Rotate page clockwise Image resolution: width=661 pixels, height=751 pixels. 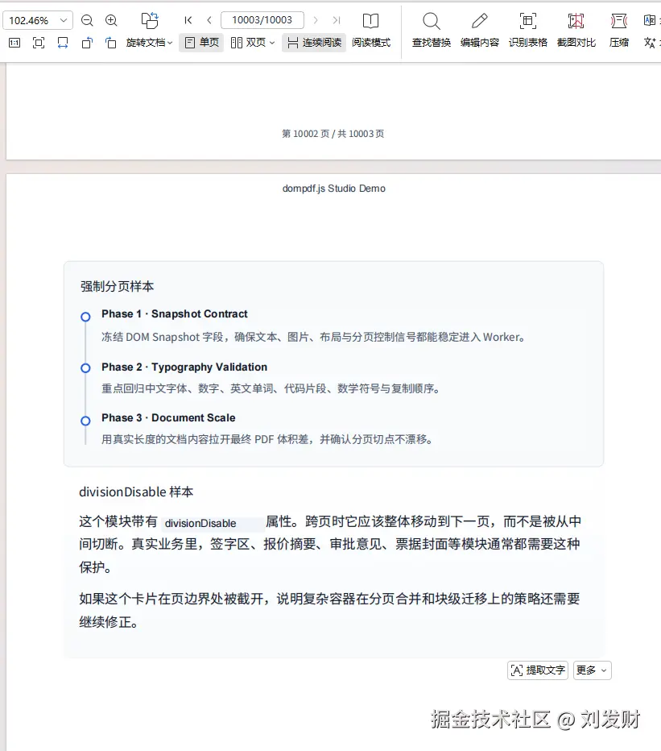[x=110, y=43]
